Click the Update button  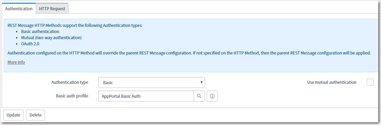[13, 115]
